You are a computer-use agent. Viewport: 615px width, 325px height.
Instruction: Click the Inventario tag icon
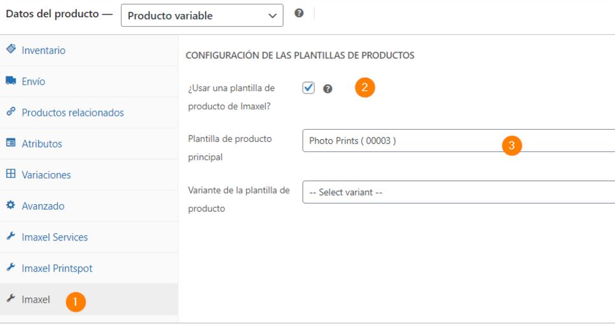[x=11, y=50]
